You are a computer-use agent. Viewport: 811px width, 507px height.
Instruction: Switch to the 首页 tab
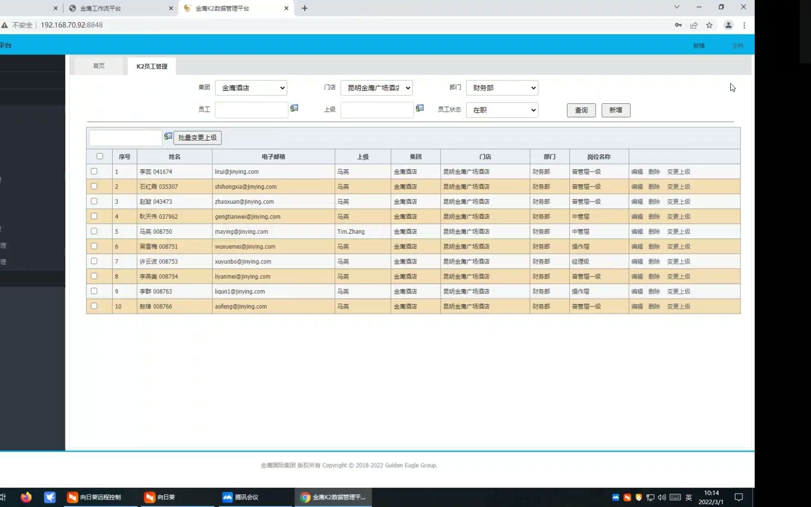[99, 66]
